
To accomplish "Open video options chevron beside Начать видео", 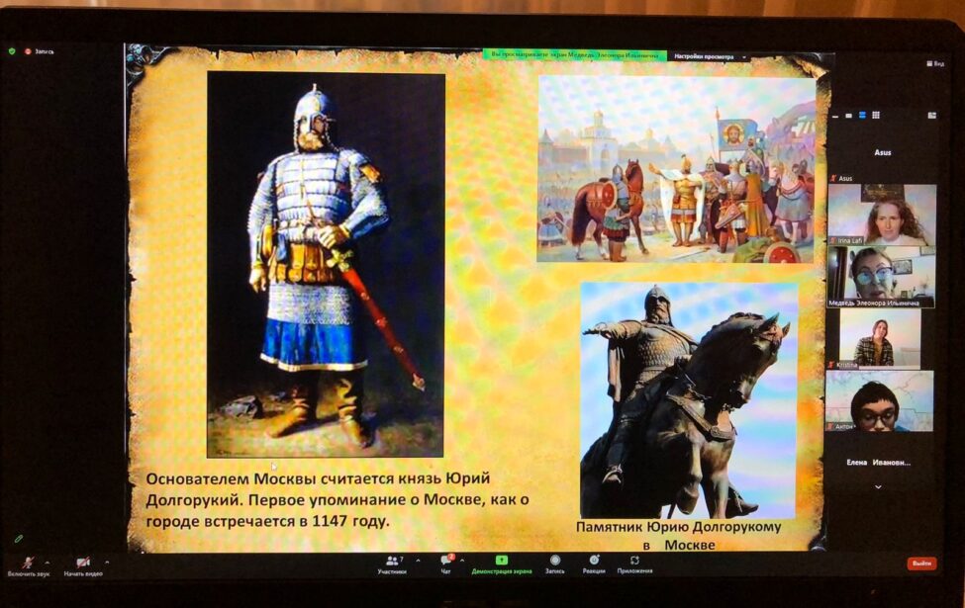I will (x=106, y=562).
